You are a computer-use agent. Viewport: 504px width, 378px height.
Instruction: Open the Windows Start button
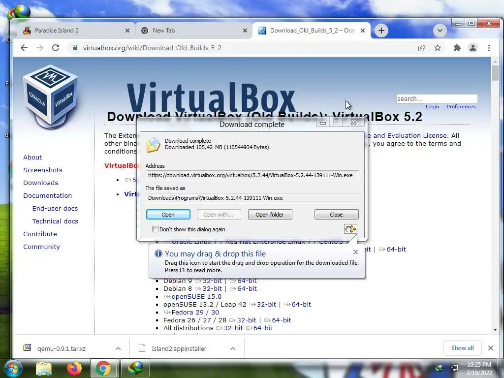click(x=12, y=368)
